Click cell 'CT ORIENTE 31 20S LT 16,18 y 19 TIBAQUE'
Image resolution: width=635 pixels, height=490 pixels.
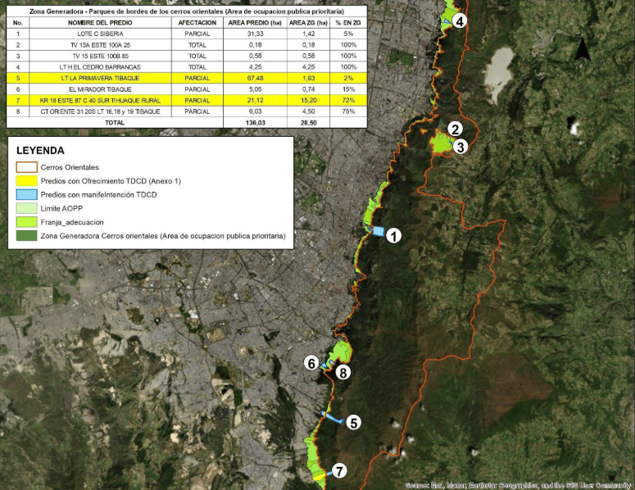coord(100,111)
